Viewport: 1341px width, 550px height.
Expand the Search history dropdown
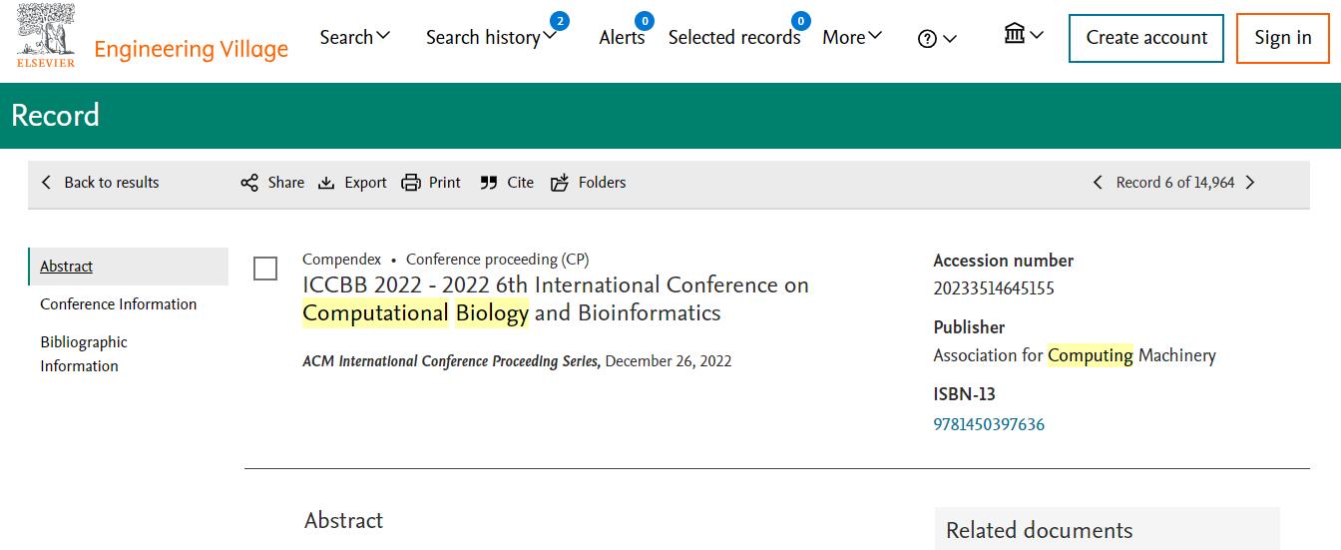(491, 37)
